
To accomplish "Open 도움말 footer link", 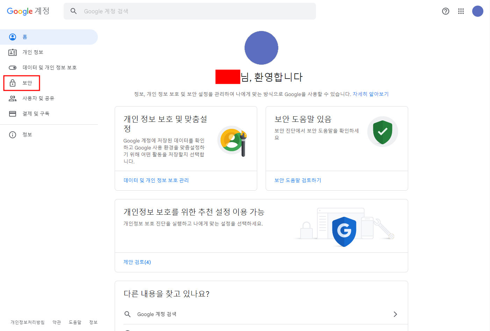I will click(75, 322).
